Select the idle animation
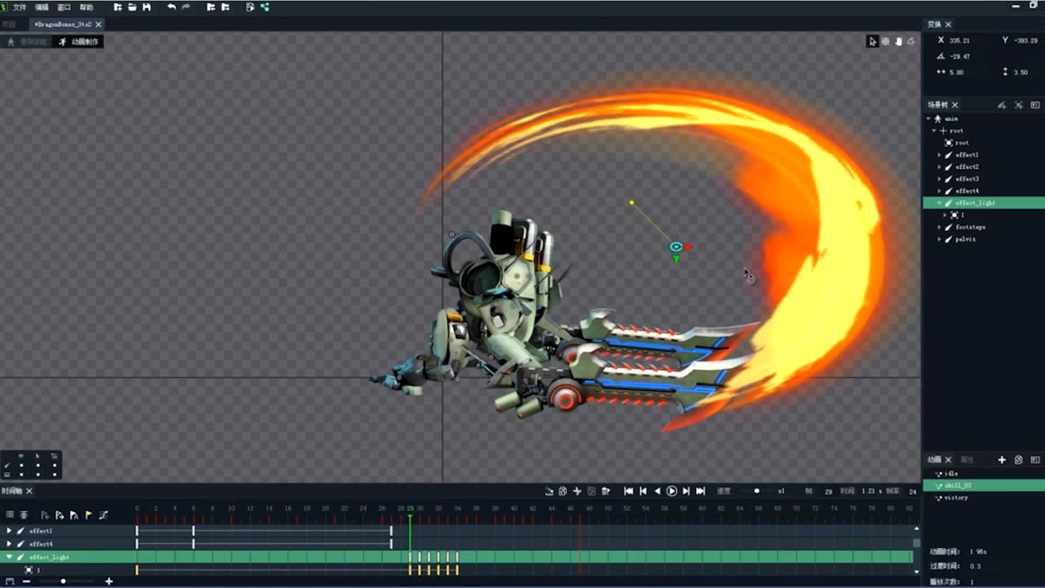 click(984, 474)
